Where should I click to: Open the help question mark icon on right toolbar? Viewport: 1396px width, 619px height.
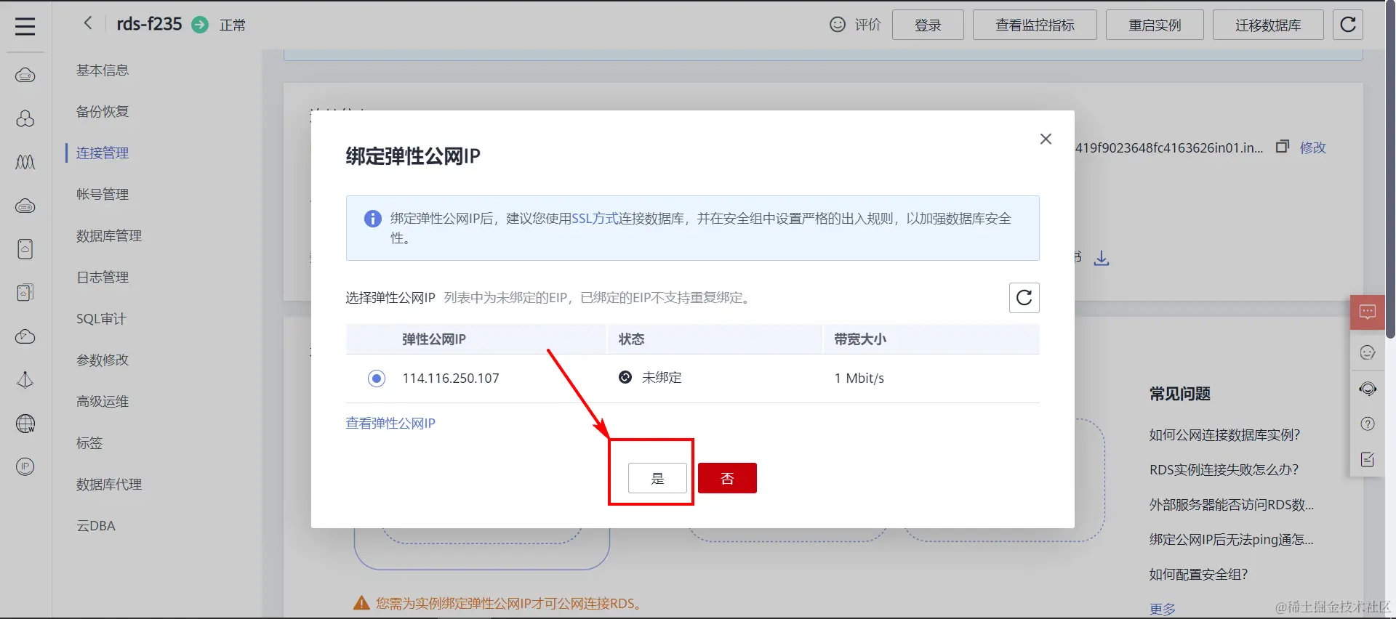tap(1368, 424)
